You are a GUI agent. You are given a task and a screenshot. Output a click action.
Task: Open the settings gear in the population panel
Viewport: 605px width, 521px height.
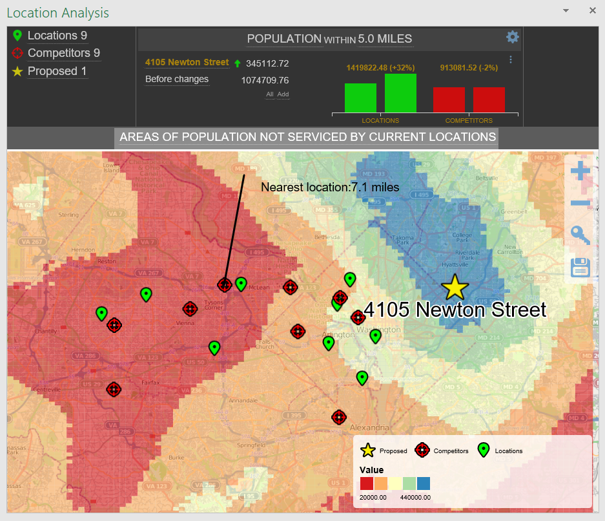(x=513, y=37)
